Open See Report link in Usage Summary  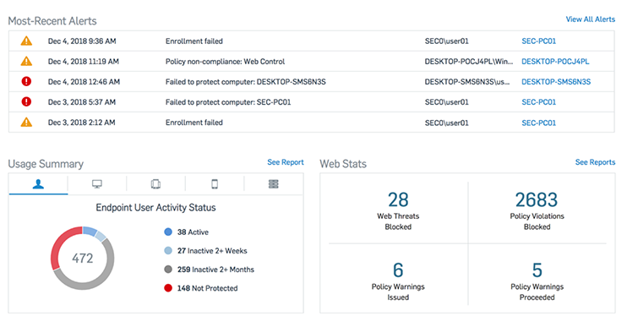pyautogui.click(x=286, y=162)
